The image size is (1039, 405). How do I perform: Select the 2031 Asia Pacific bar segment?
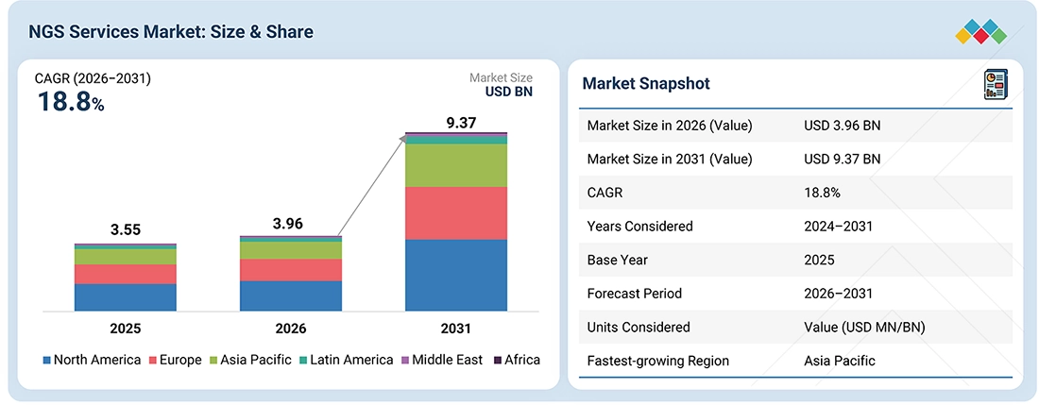click(456, 165)
